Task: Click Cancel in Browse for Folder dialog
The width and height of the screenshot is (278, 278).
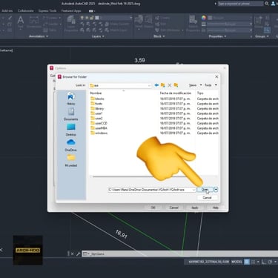Action: click(207, 198)
